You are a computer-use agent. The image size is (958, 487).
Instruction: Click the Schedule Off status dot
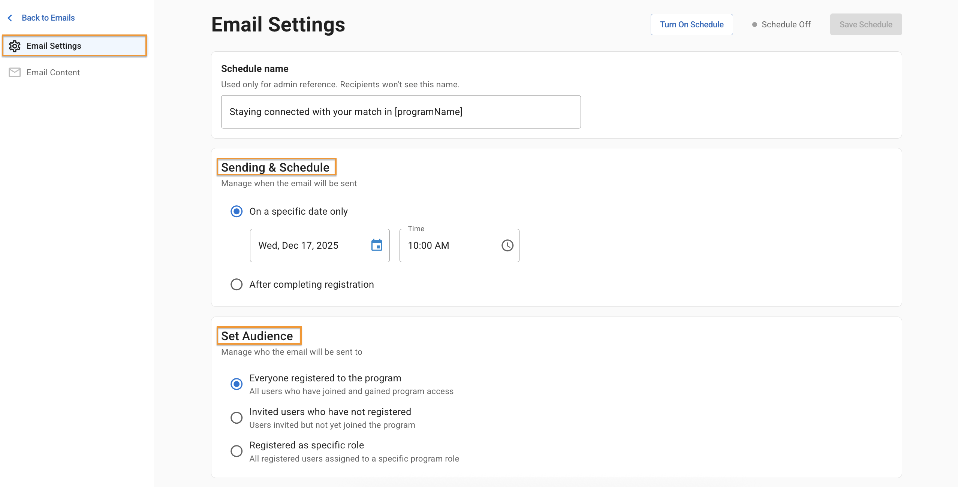pyautogui.click(x=754, y=25)
